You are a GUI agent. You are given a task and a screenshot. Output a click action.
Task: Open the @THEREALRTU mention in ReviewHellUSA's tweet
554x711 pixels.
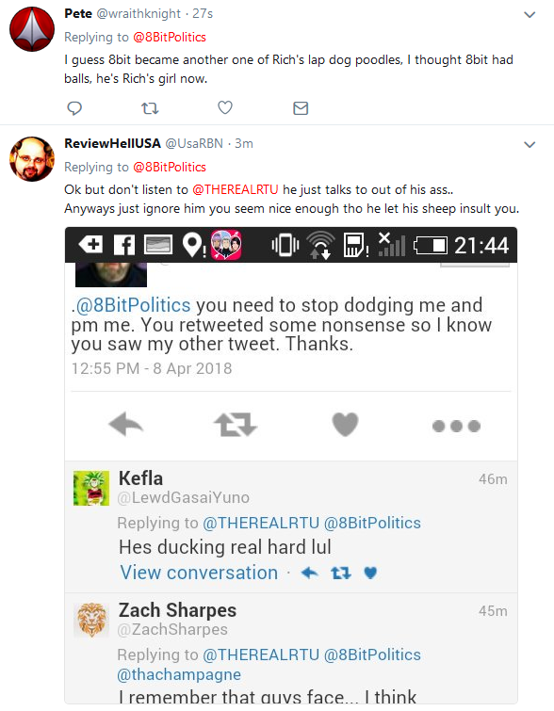(236, 189)
